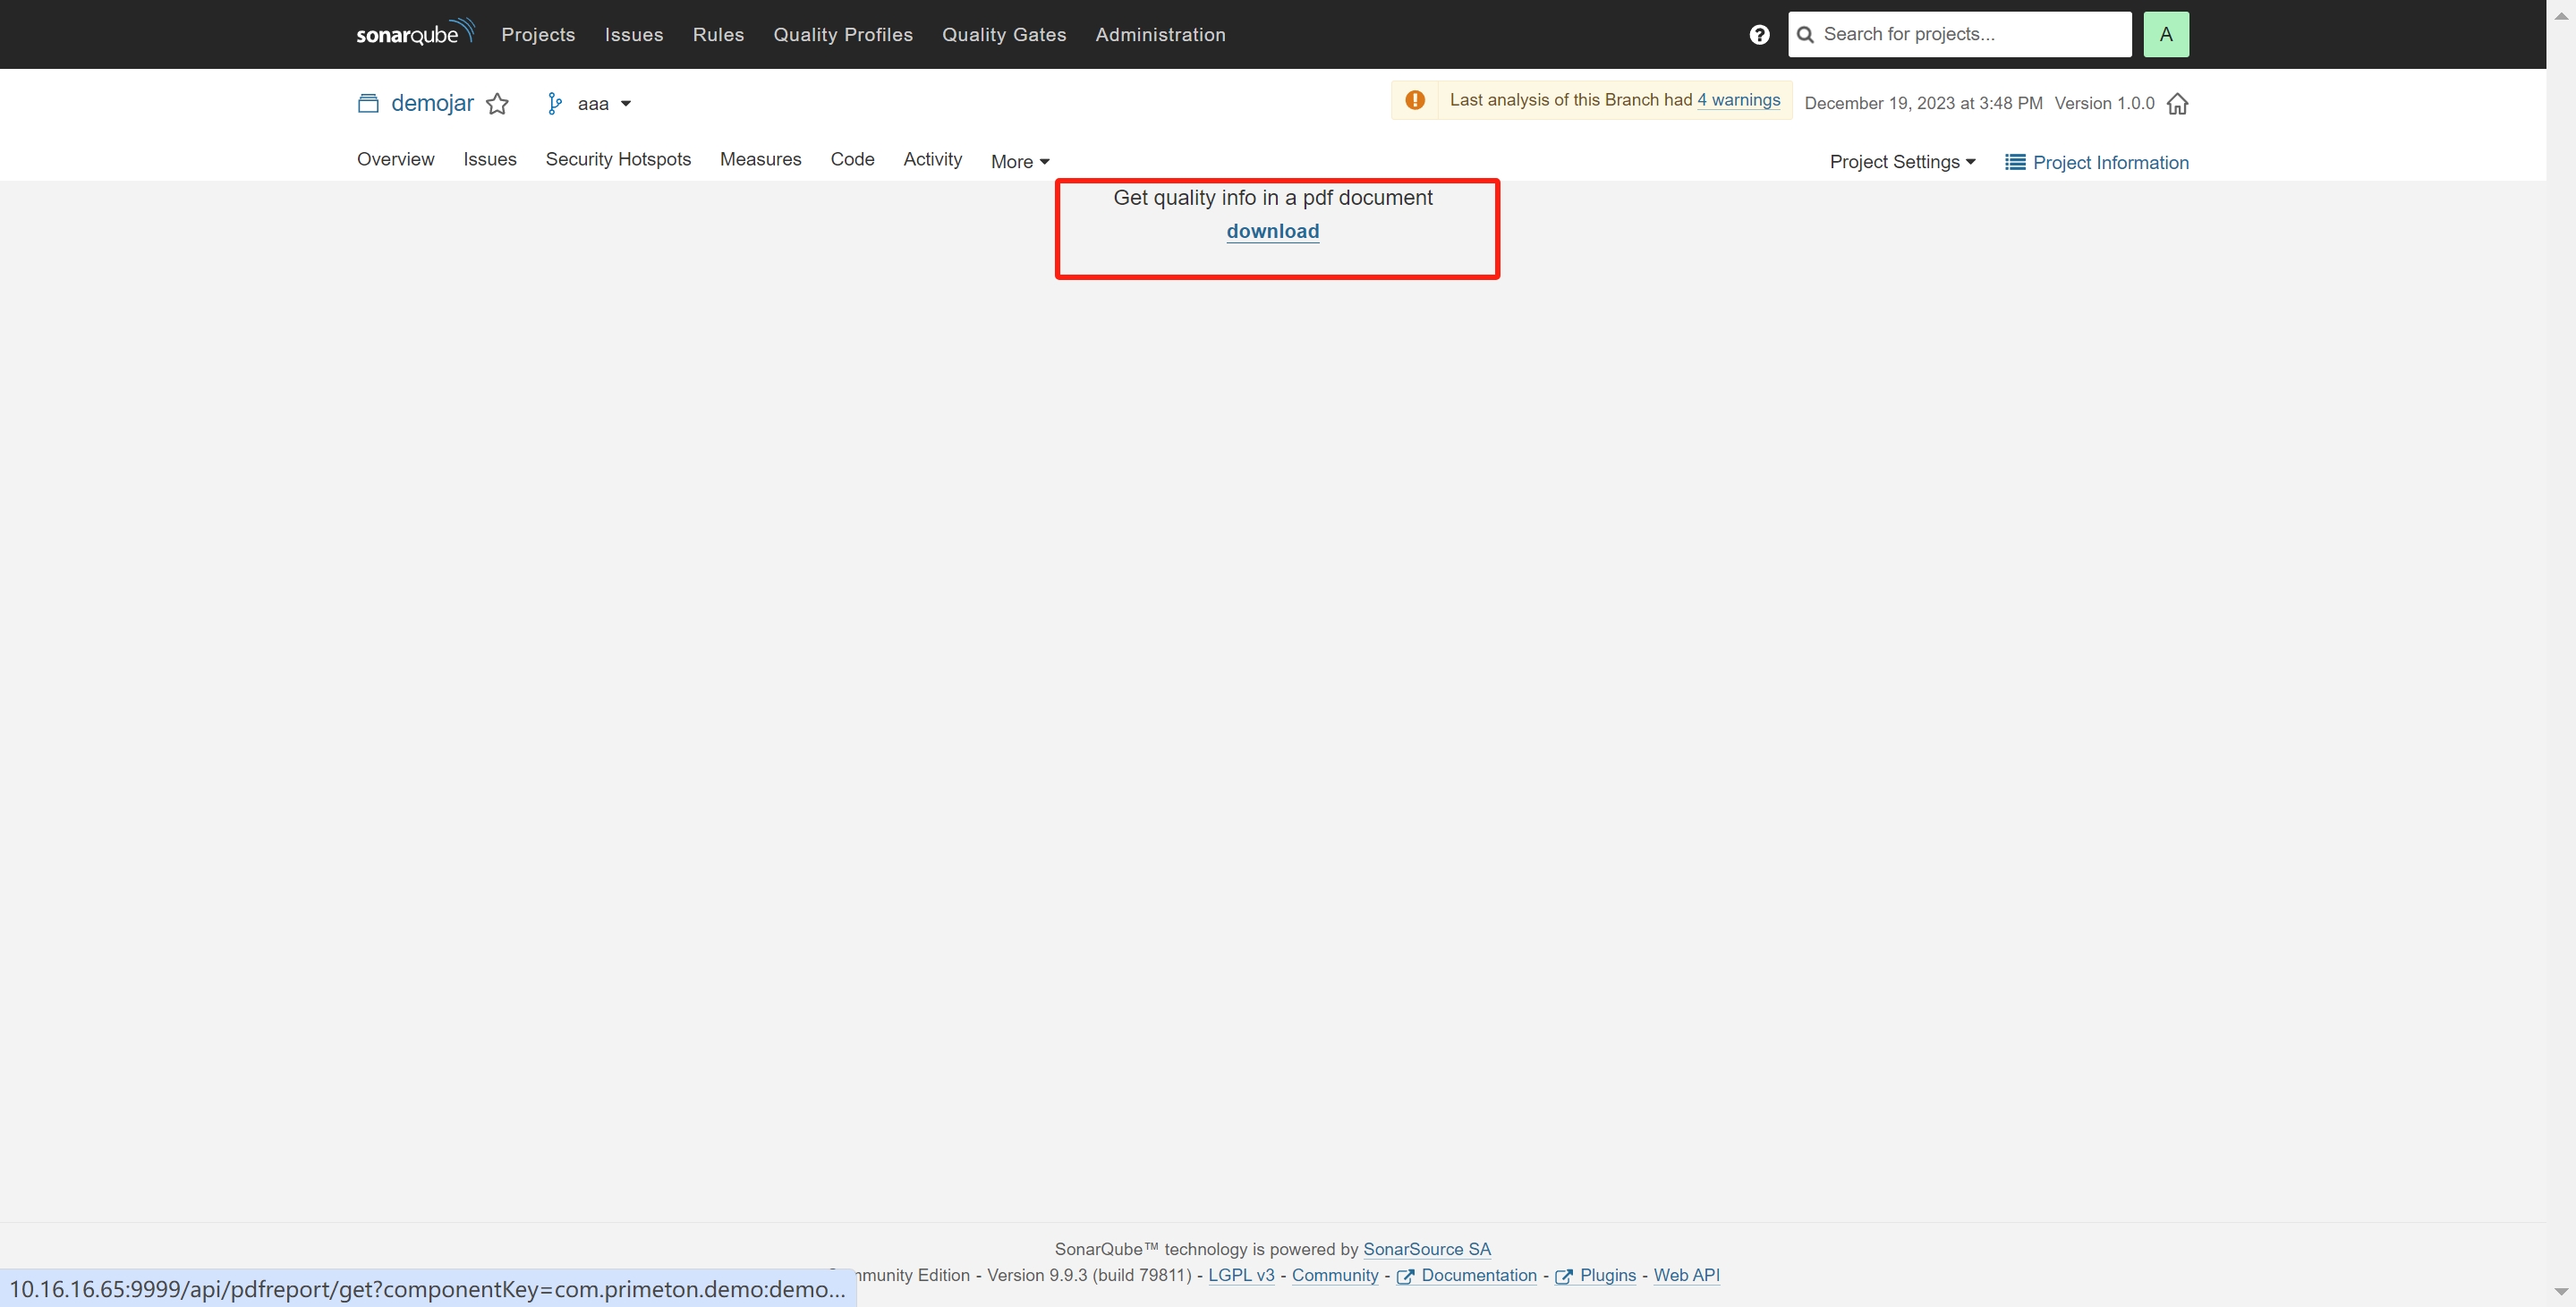The height and width of the screenshot is (1307, 2576).
Task: Open the Web API footer link
Action: [1686, 1275]
